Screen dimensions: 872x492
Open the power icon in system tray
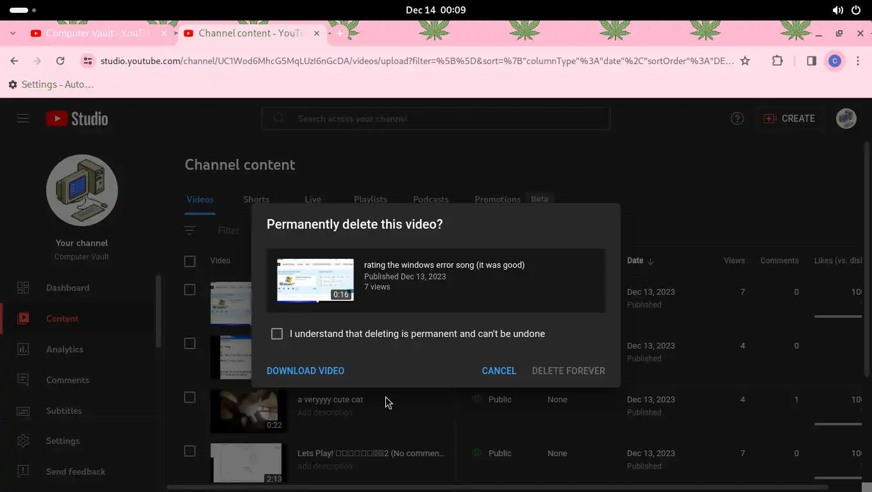(856, 10)
